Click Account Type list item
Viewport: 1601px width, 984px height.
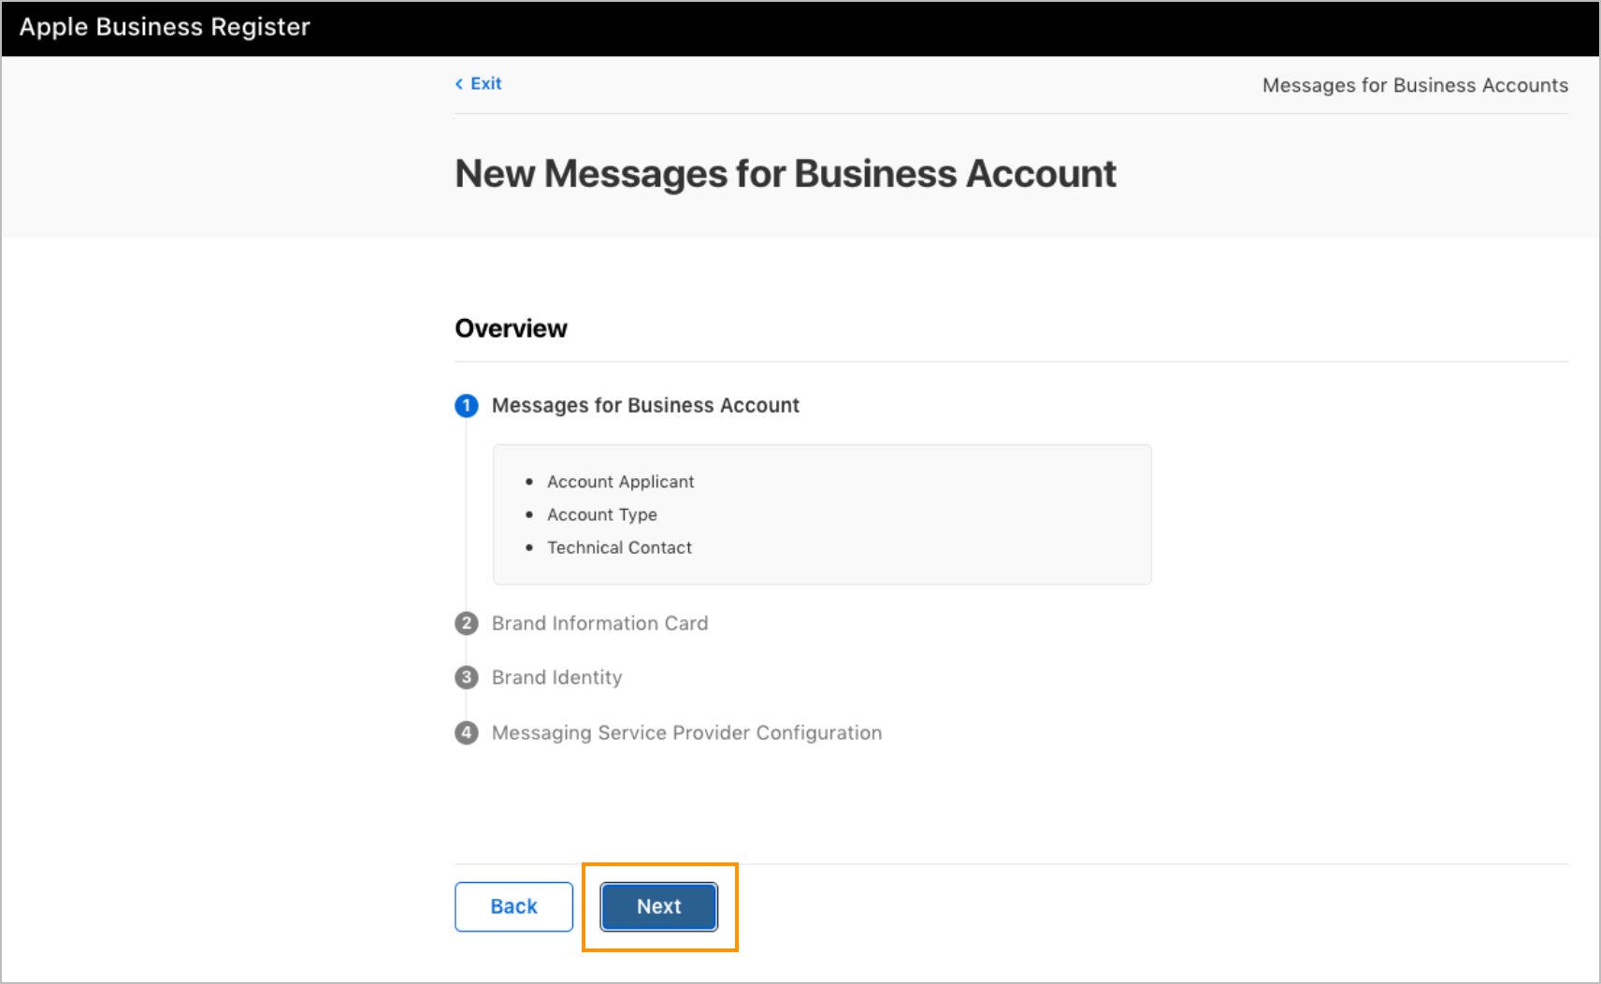(x=601, y=514)
